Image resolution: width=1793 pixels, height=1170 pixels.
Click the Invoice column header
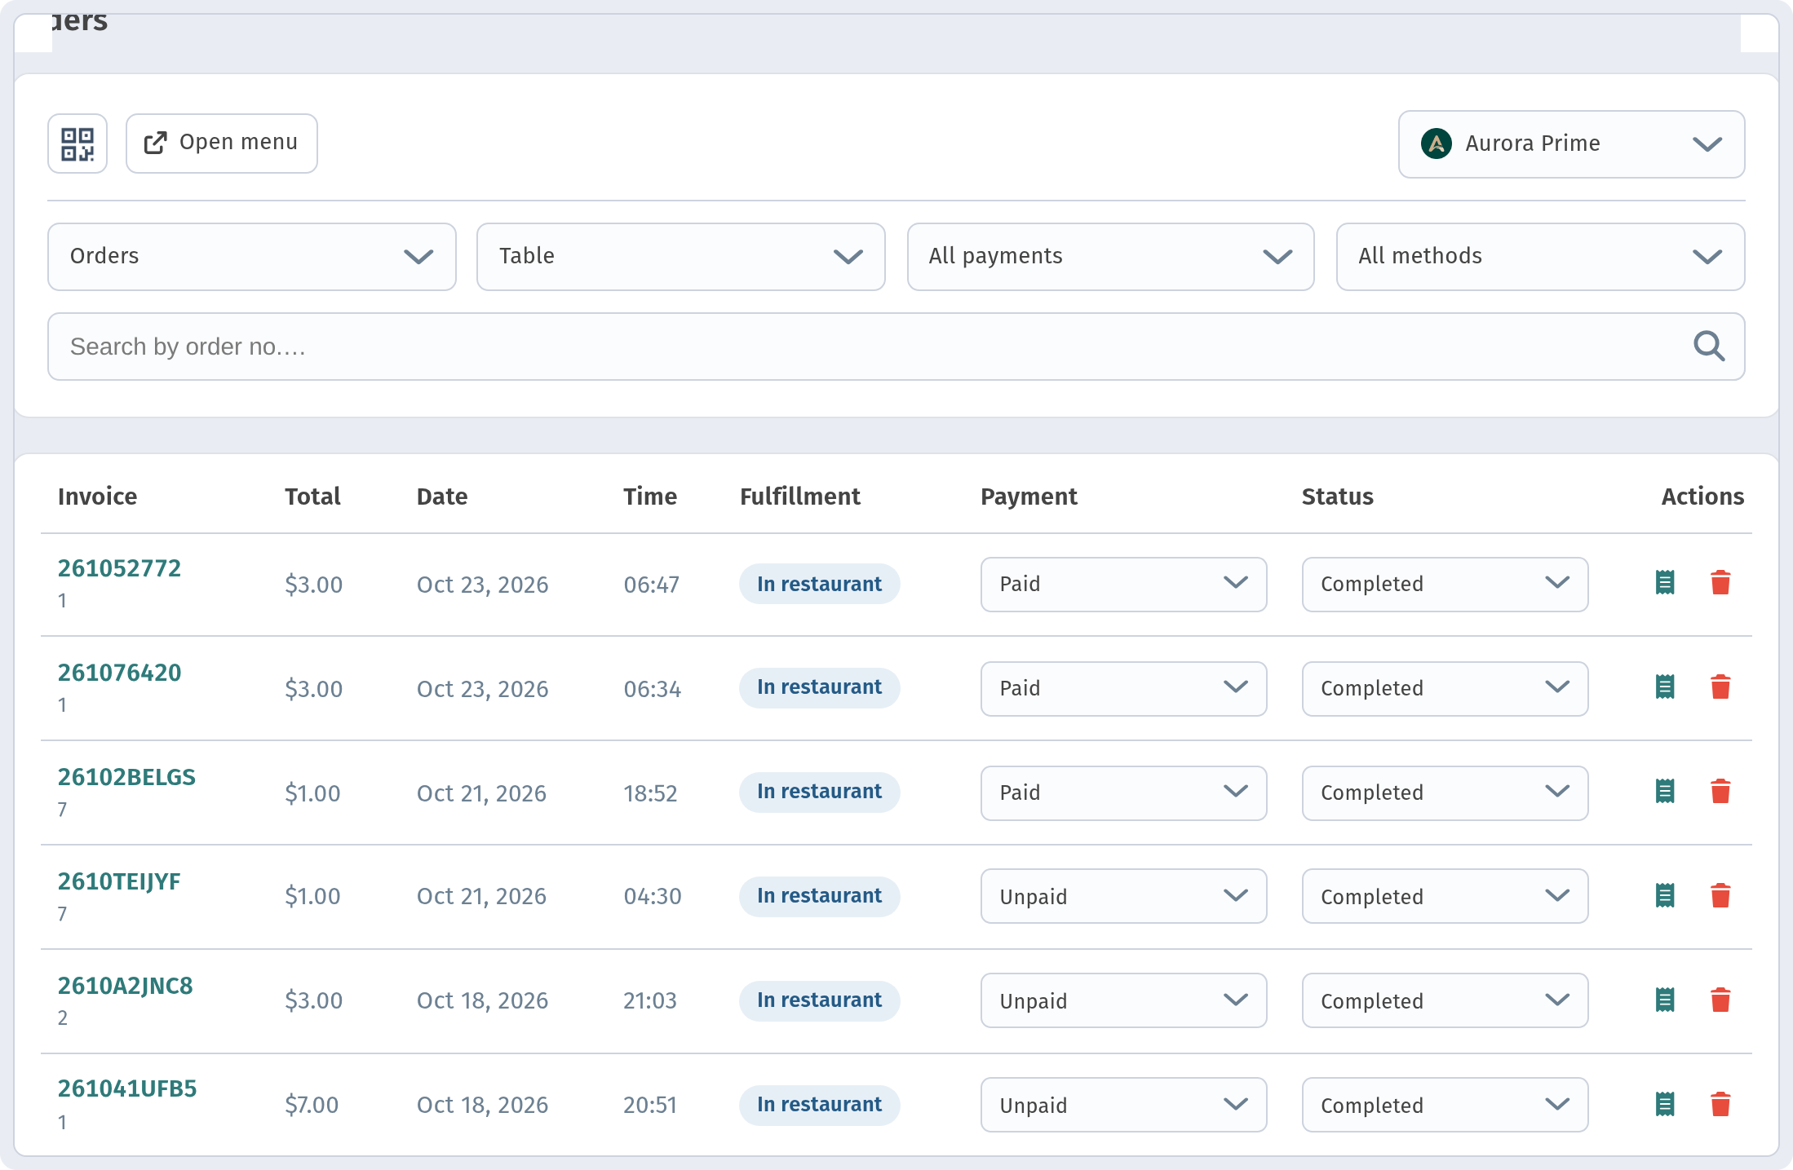[97, 497]
